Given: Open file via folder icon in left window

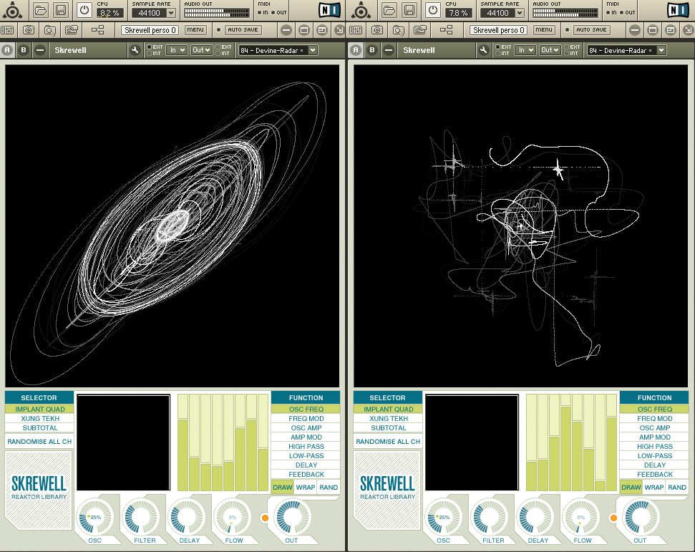Looking at the screenshot, I should [40, 10].
